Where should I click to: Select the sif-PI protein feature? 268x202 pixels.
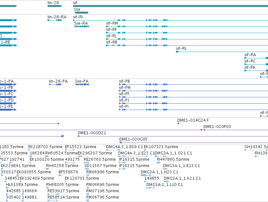pos(124,107)
